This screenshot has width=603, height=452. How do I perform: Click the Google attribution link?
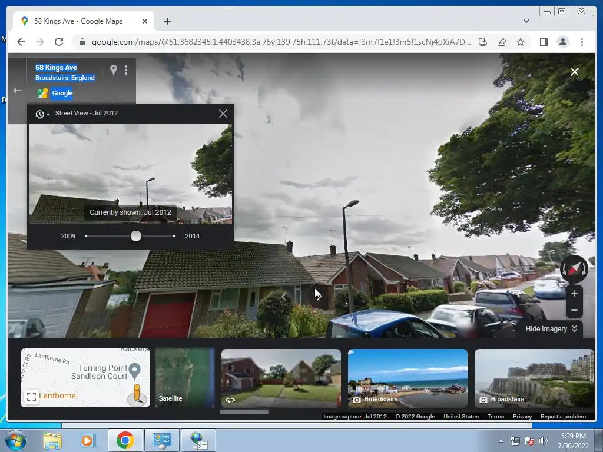tap(62, 93)
